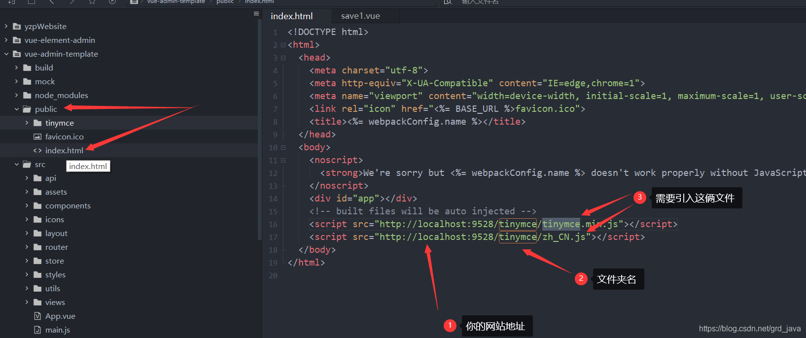
Task: Click 'tinymce.min.js' text on line 16
Action: coord(580,224)
